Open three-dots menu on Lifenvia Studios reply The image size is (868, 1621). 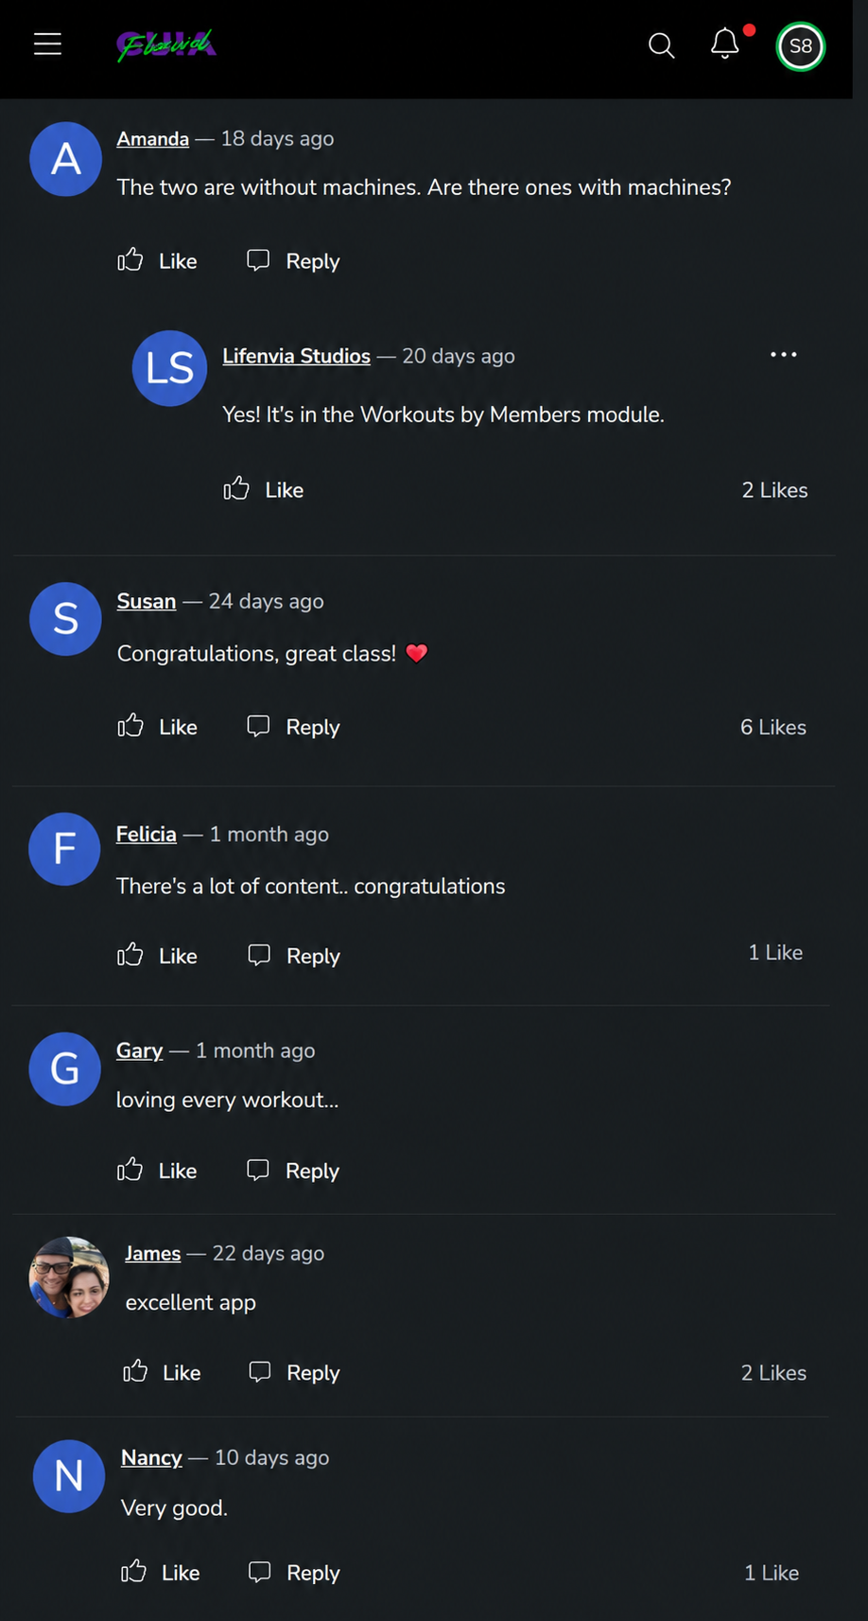click(784, 355)
